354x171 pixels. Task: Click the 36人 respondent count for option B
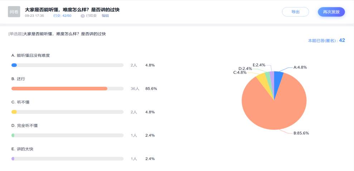[135, 89]
